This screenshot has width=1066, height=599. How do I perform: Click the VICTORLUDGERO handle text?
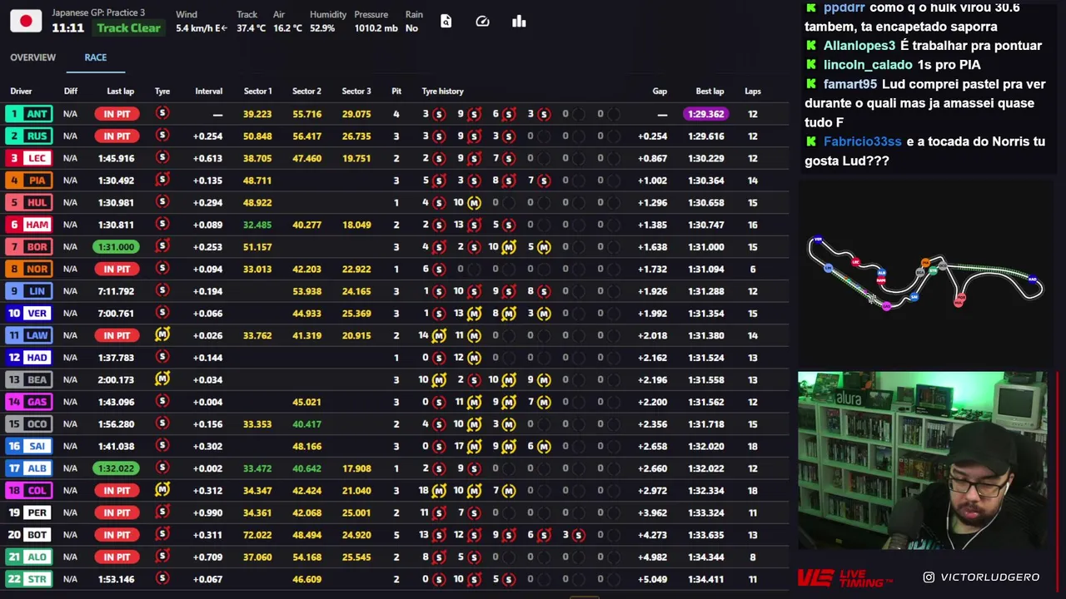pos(989,577)
